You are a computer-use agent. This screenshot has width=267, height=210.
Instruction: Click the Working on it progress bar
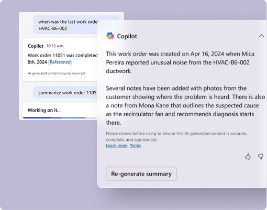click(54, 118)
